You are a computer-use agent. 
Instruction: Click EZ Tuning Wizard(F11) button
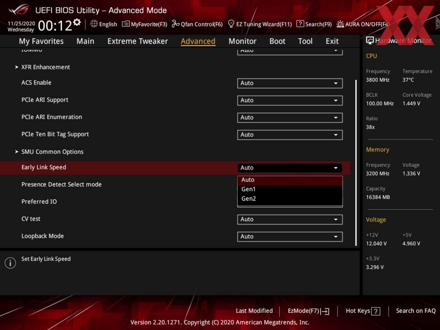click(260, 24)
